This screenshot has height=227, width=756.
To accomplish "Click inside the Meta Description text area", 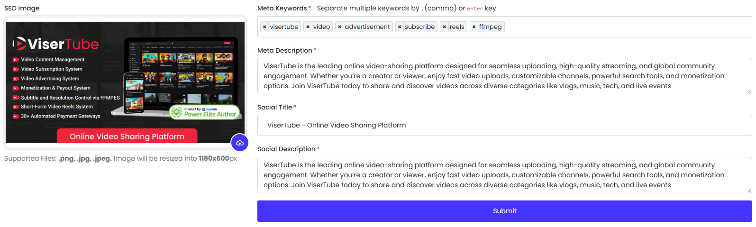I will 504,76.
